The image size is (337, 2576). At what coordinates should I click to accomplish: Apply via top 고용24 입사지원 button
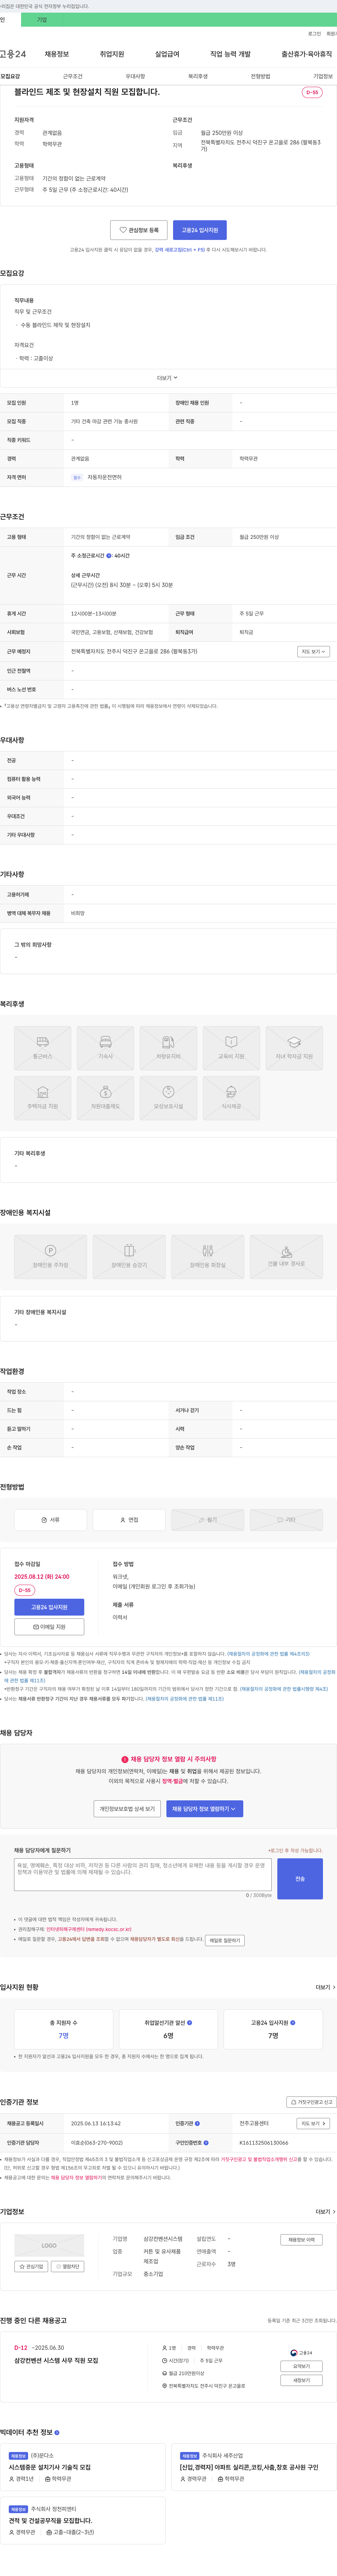pos(200,230)
